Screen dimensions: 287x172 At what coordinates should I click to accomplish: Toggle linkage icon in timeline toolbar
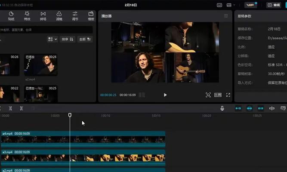261,108
